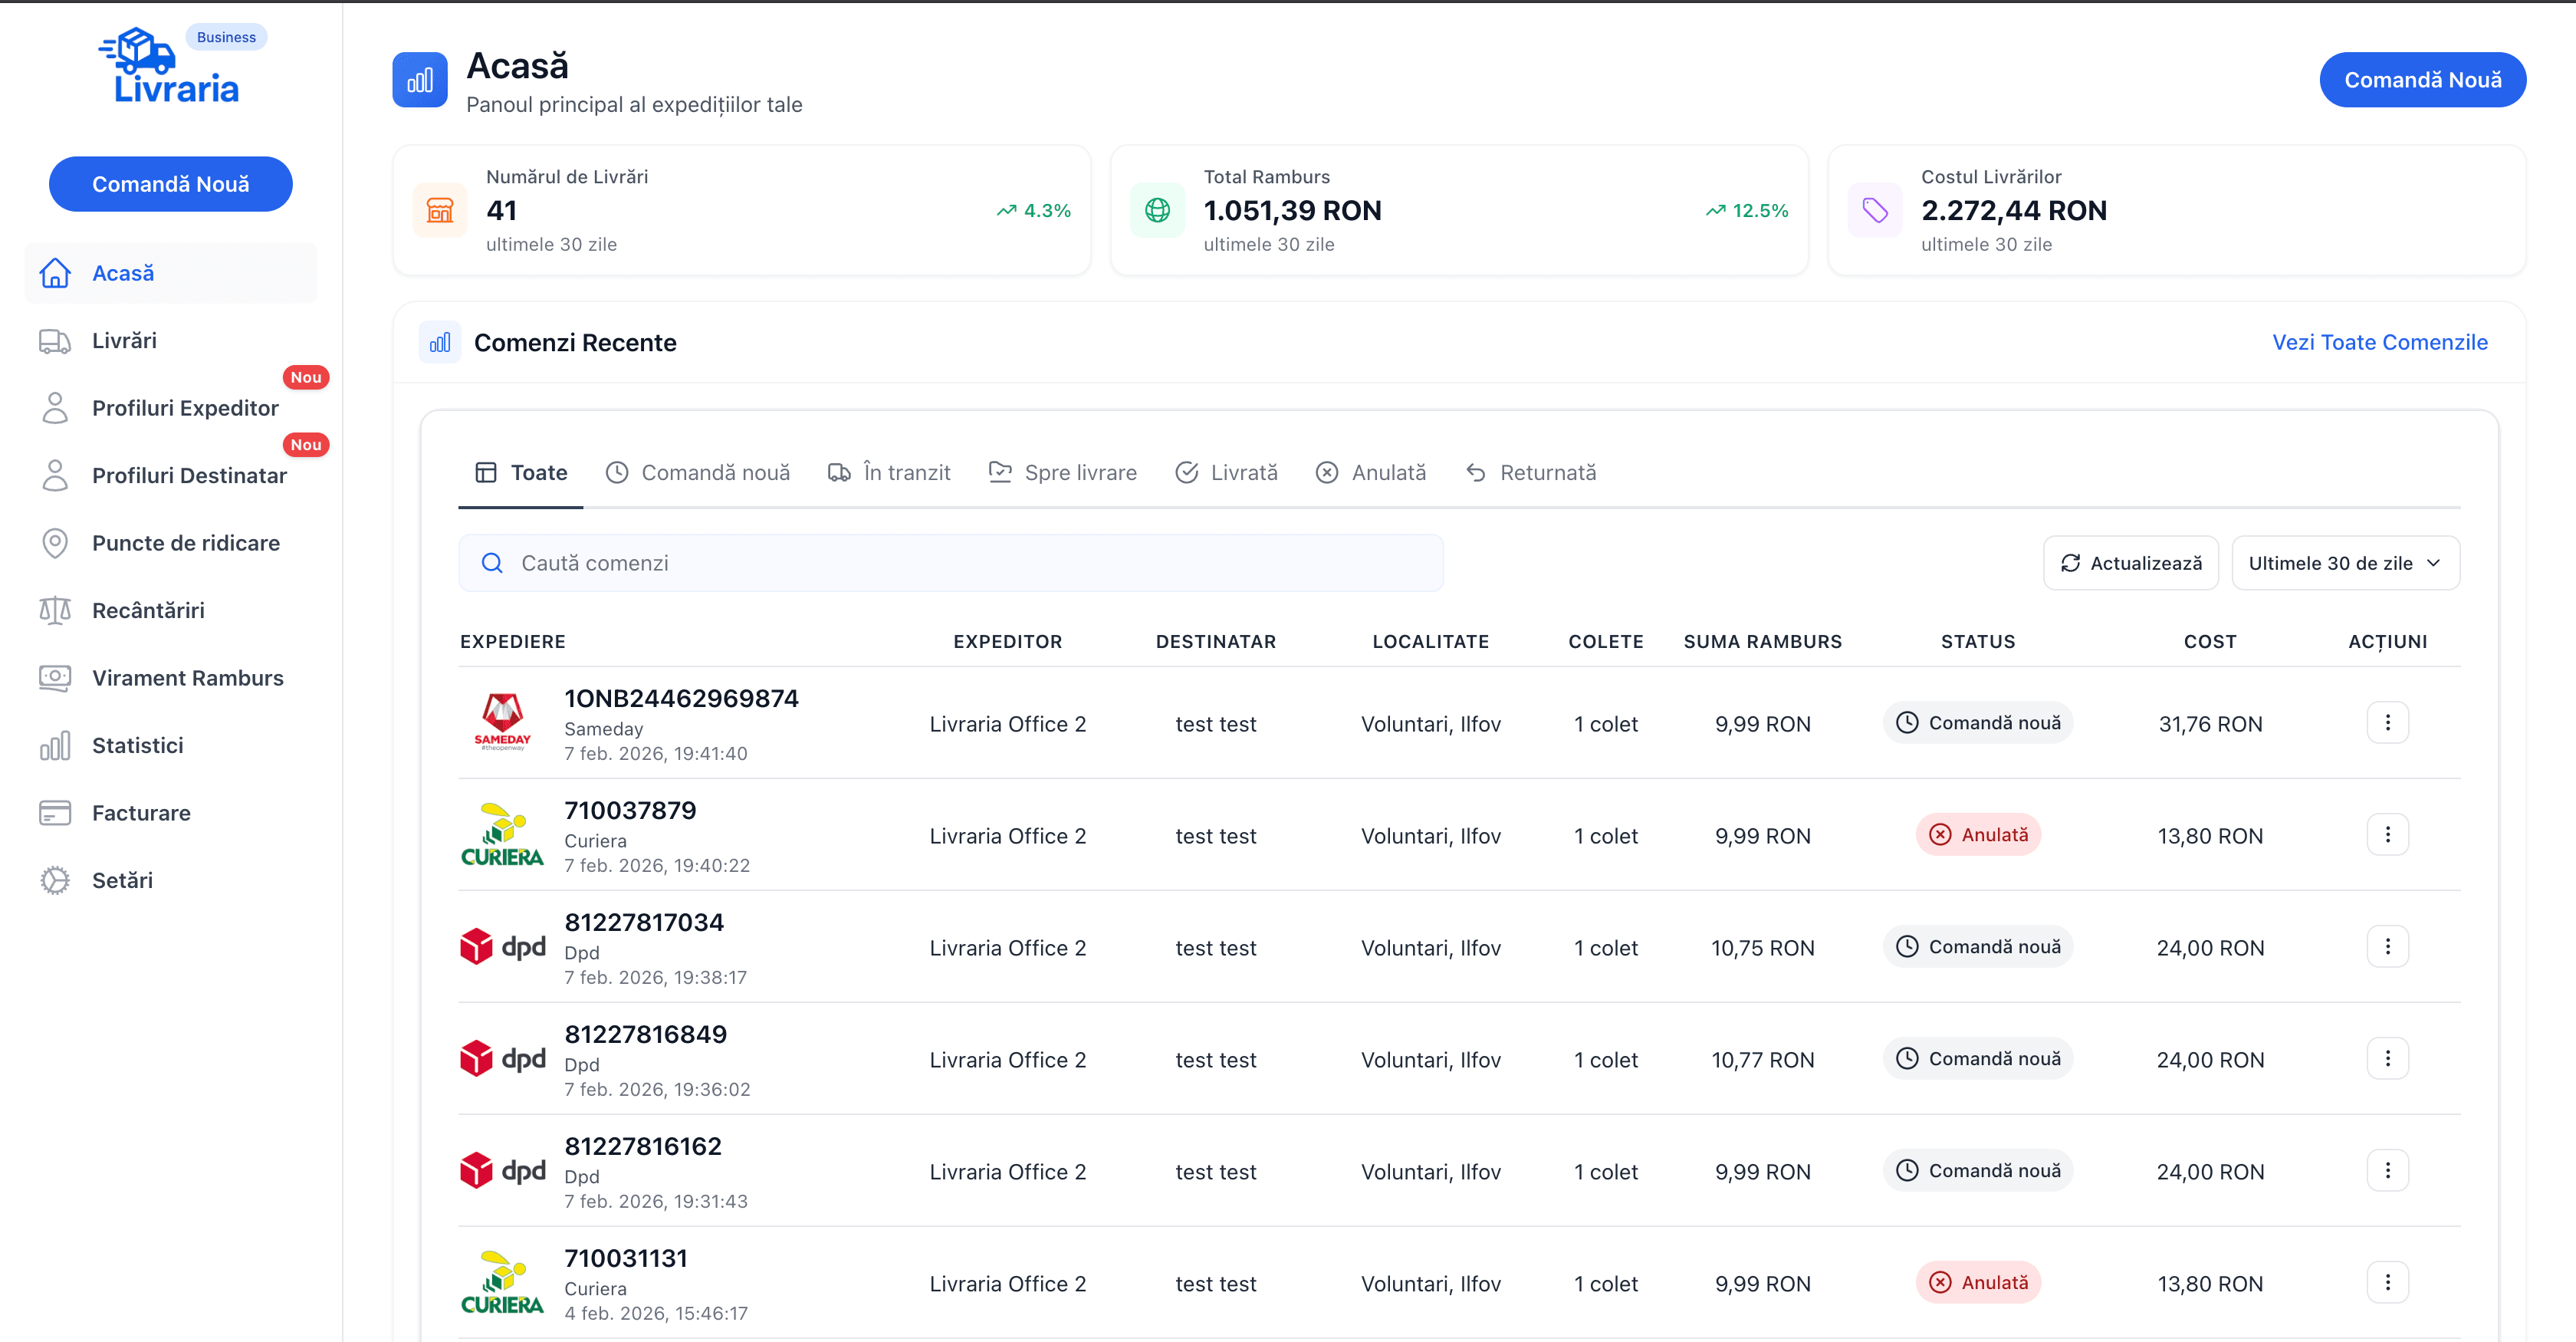Click the green globe icon in Total Ramburs
Screen dimensions: 2576x1342
(x=1157, y=210)
